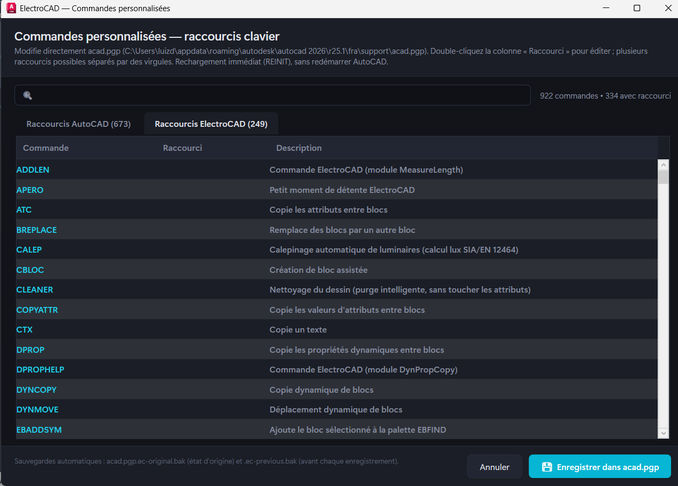Screen dimensions: 678x486
Task: Sort by the Commande column header
Action: pyautogui.click(x=46, y=148)
